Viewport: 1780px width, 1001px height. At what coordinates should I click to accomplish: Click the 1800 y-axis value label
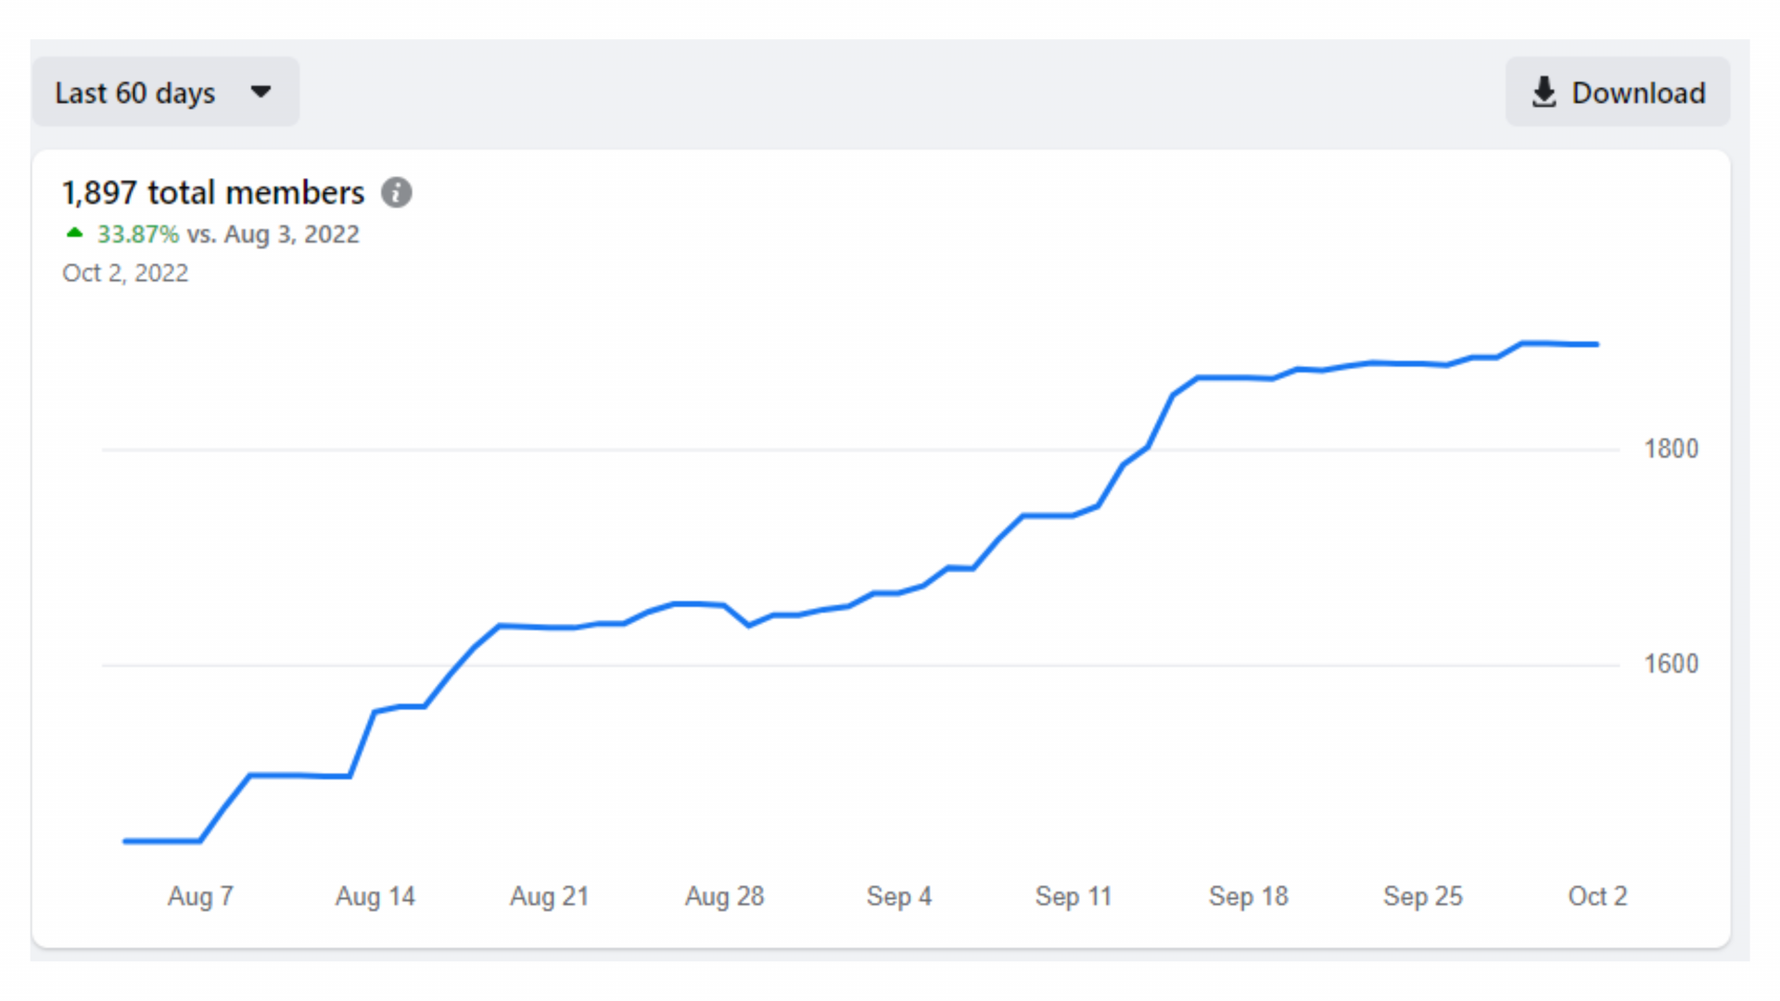tap(1671, 450)
